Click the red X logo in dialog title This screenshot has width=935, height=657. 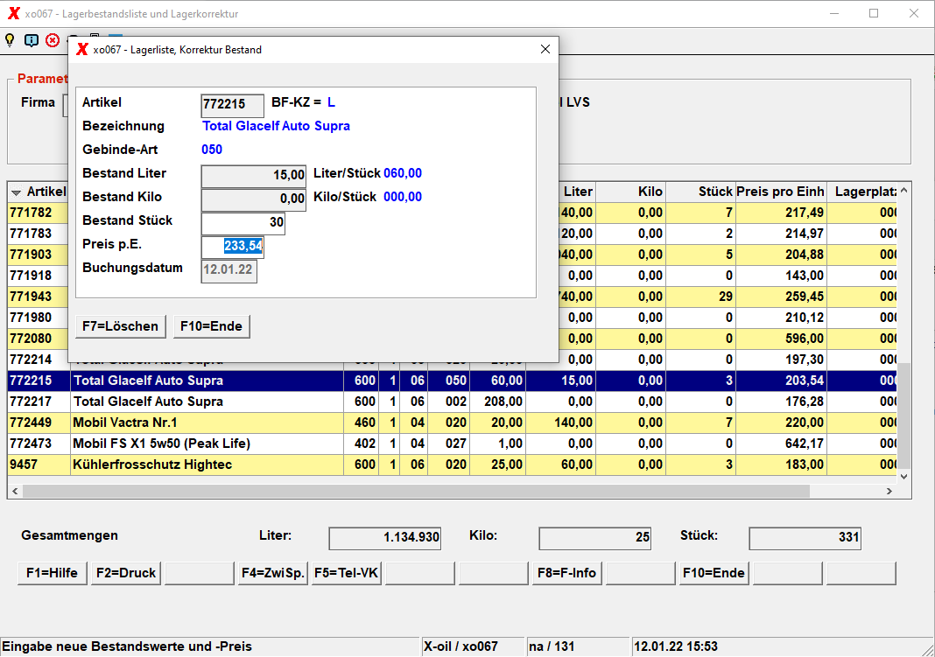click(x=82, y=50)
